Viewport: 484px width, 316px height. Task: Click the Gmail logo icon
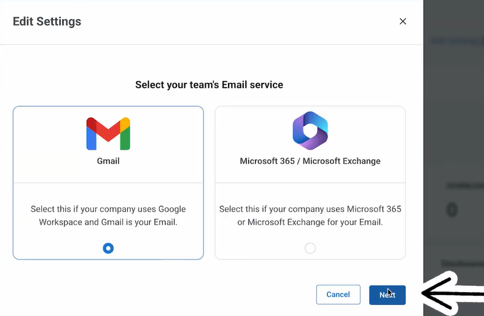pos(108,134)
